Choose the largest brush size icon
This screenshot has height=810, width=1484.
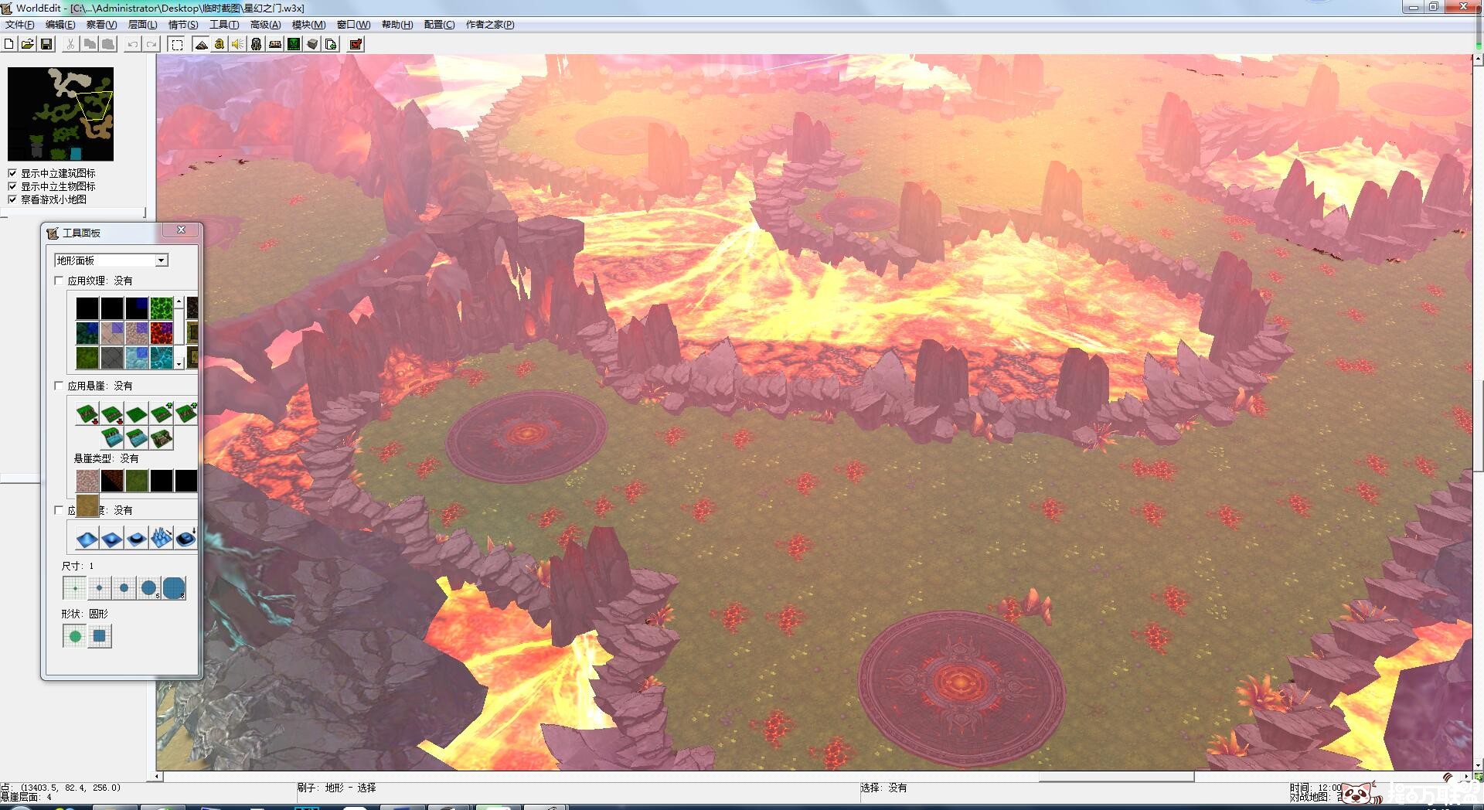pyautogui.click(x=174, y=588)
